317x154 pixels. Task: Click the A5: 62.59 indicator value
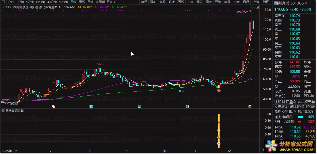pyautogui.click(x=102, y=7)
